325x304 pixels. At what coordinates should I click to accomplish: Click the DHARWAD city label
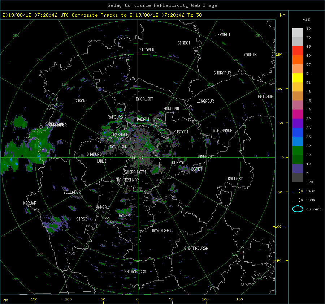tap(94, 154)
